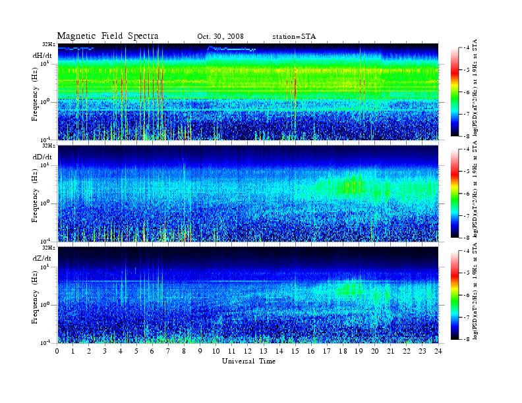Viewport: 522px width, 403px height.
Task: Click the color scale bar beside dZ/dt panel
Action: [x=454, y=295]
